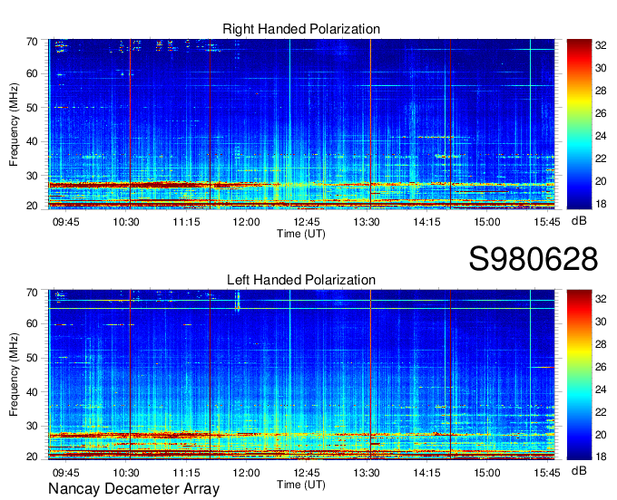The height and width of the screenshot is (500, 617).
Task: Click lower plot's "Time (UT)" axis label
Action: [x=301, y=485]
